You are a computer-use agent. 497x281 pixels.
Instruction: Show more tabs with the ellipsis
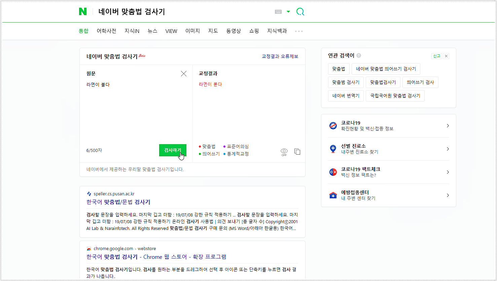pyautogui.click(x=299, y=31)
